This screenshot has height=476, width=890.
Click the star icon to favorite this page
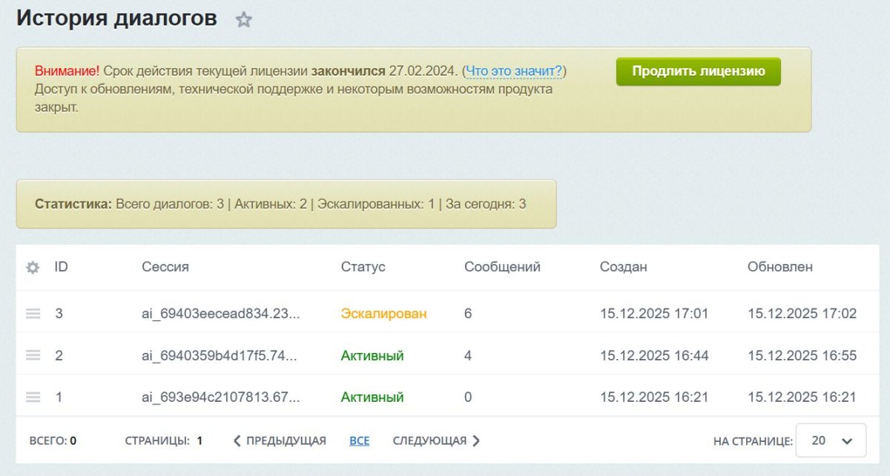(243, 19)
